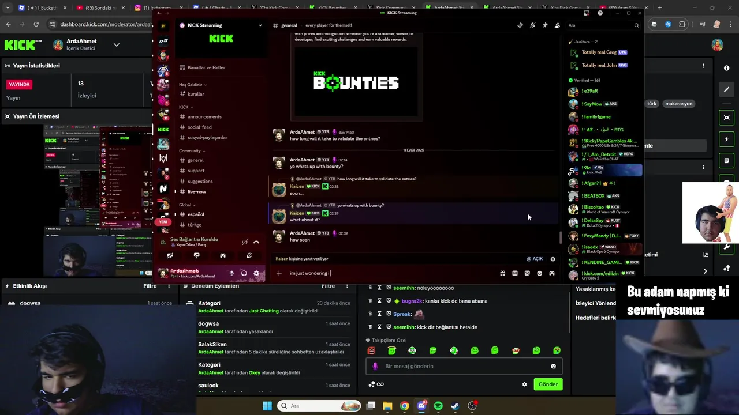Toggle camera in Discord voice panel
The height and width of the screenshot is (415, 739).
tap(170, 255)
